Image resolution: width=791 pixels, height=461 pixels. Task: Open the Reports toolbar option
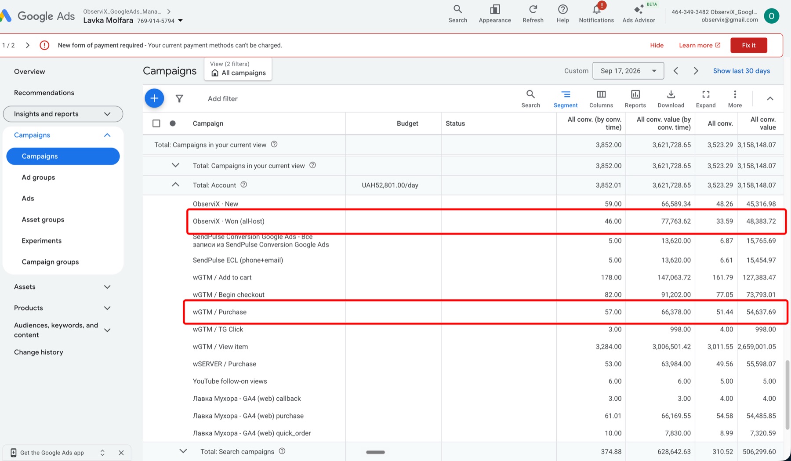[x=635, y=98]
